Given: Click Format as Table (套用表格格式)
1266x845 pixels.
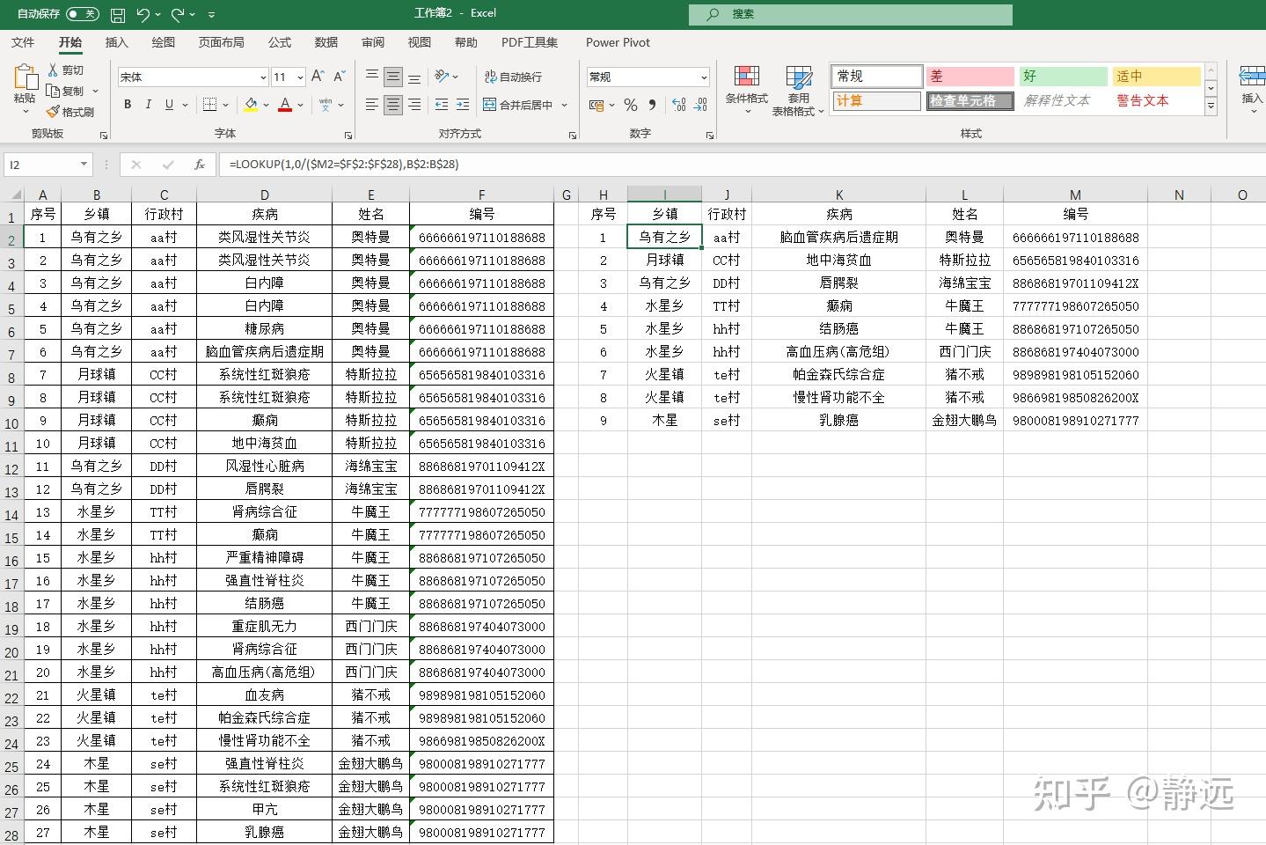Looking at the screenshot, I should 798,90.
